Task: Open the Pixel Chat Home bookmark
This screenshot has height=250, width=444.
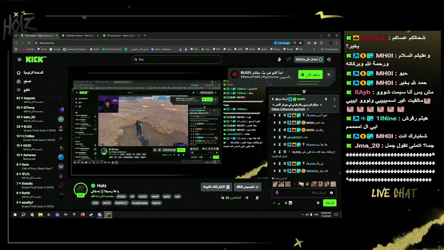Action: tap(112, 49)
